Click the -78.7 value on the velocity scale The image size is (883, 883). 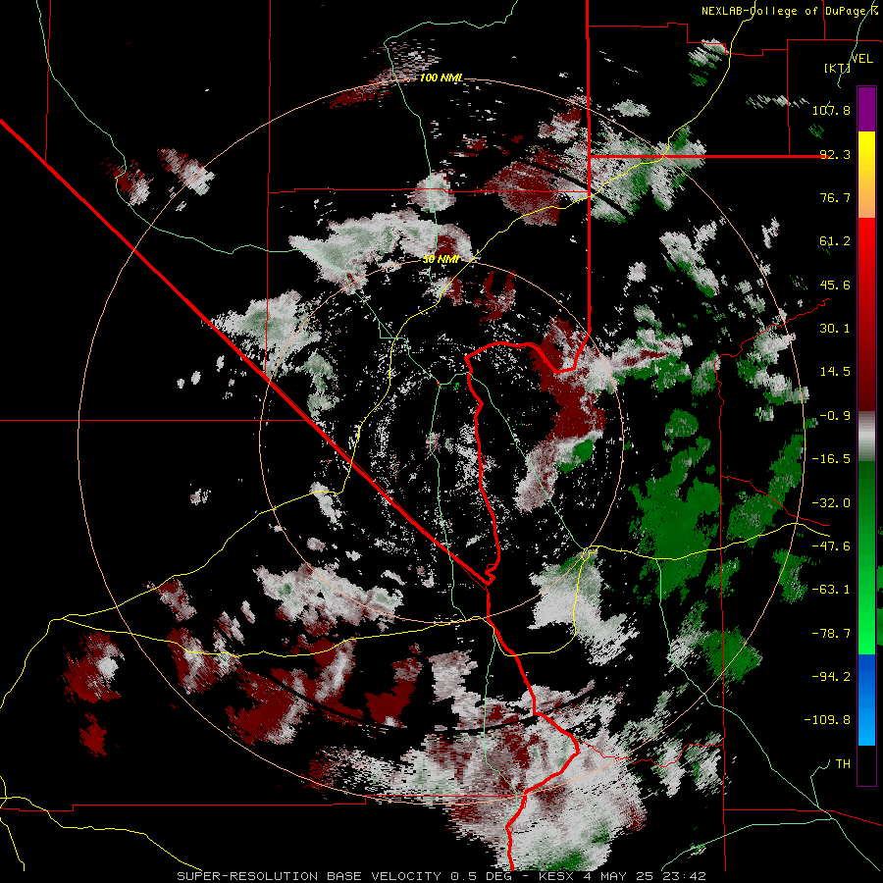coord(831,634)
